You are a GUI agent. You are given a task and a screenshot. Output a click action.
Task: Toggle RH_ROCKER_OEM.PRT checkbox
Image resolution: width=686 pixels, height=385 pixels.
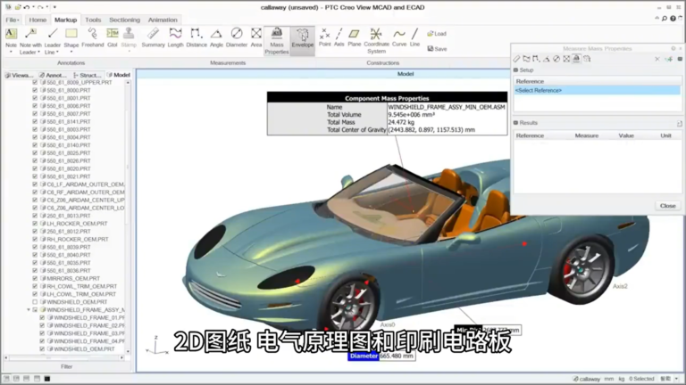pyautogui.click(x=35, y=239)
